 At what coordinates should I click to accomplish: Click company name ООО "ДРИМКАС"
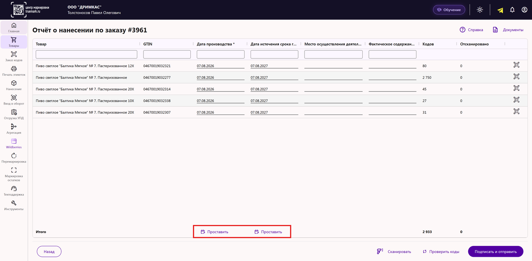click(84, 7)
